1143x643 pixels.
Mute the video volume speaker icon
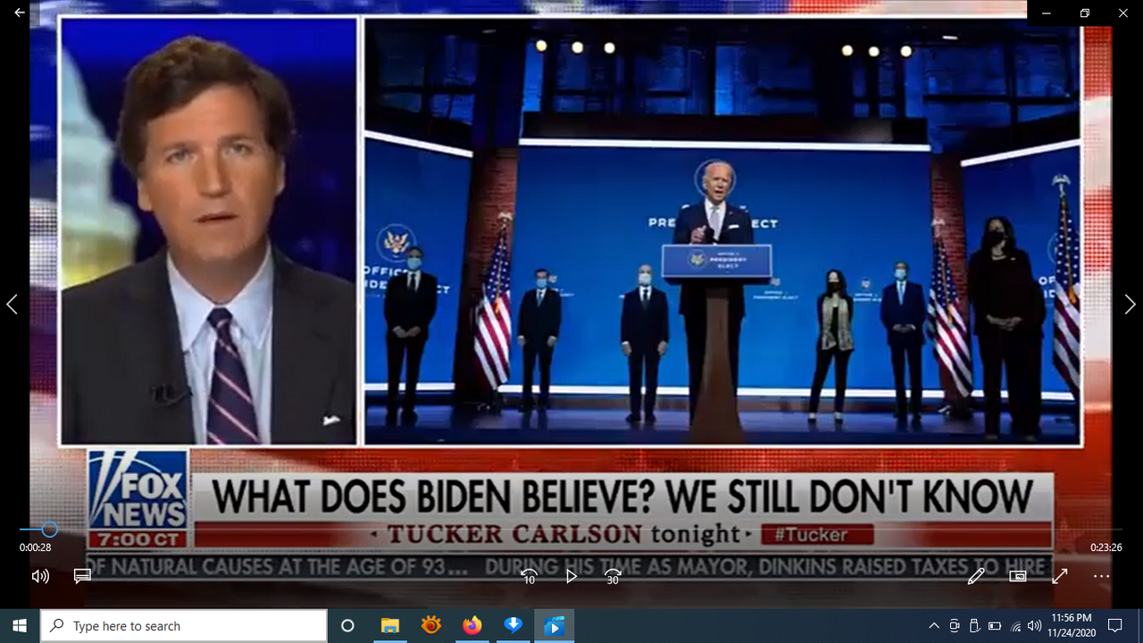[x=40, y=576]
